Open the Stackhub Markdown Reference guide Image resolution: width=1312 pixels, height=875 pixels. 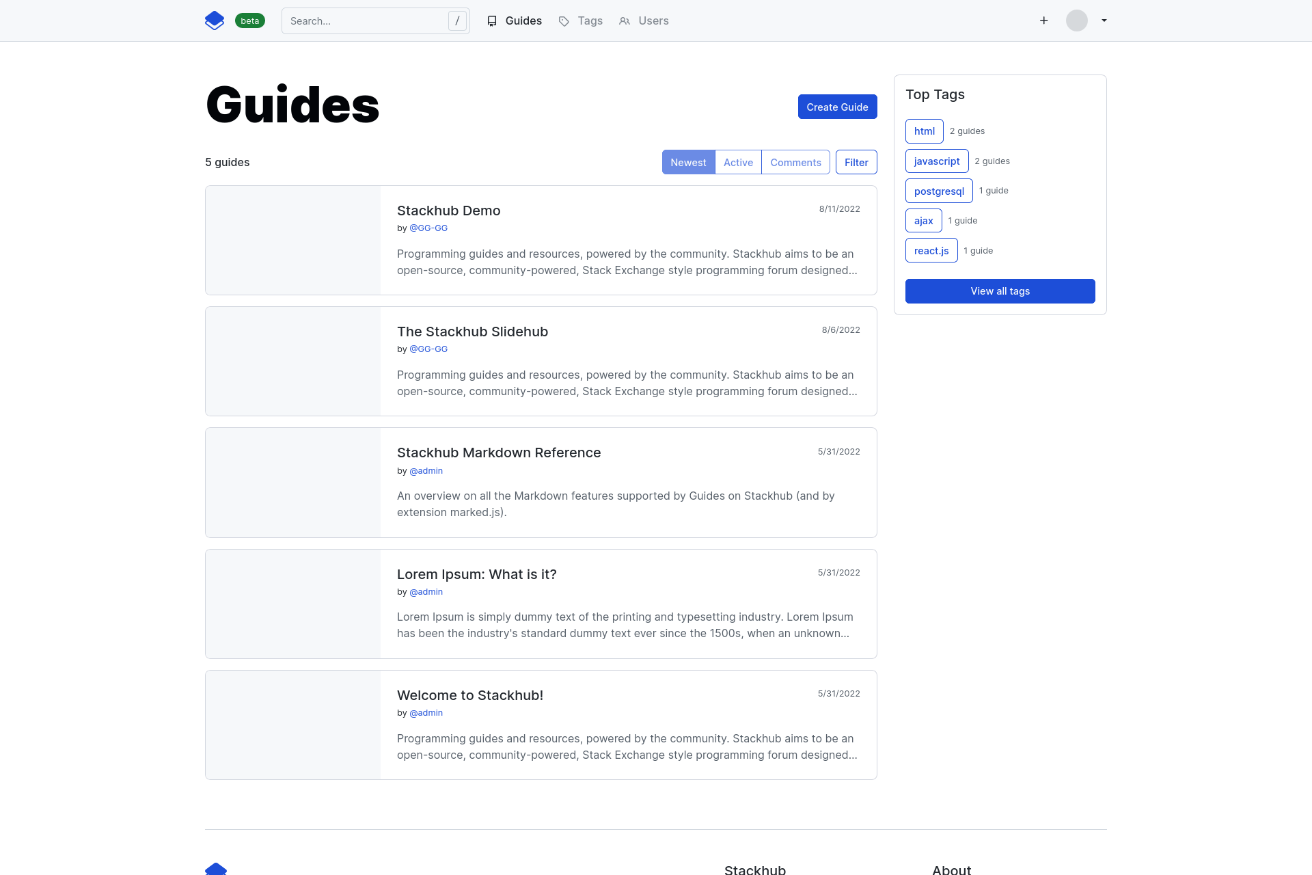[x=498, y=453]
